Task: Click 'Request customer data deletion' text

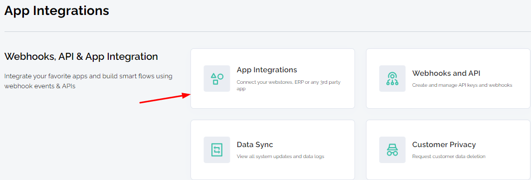Action: (449, 157)
